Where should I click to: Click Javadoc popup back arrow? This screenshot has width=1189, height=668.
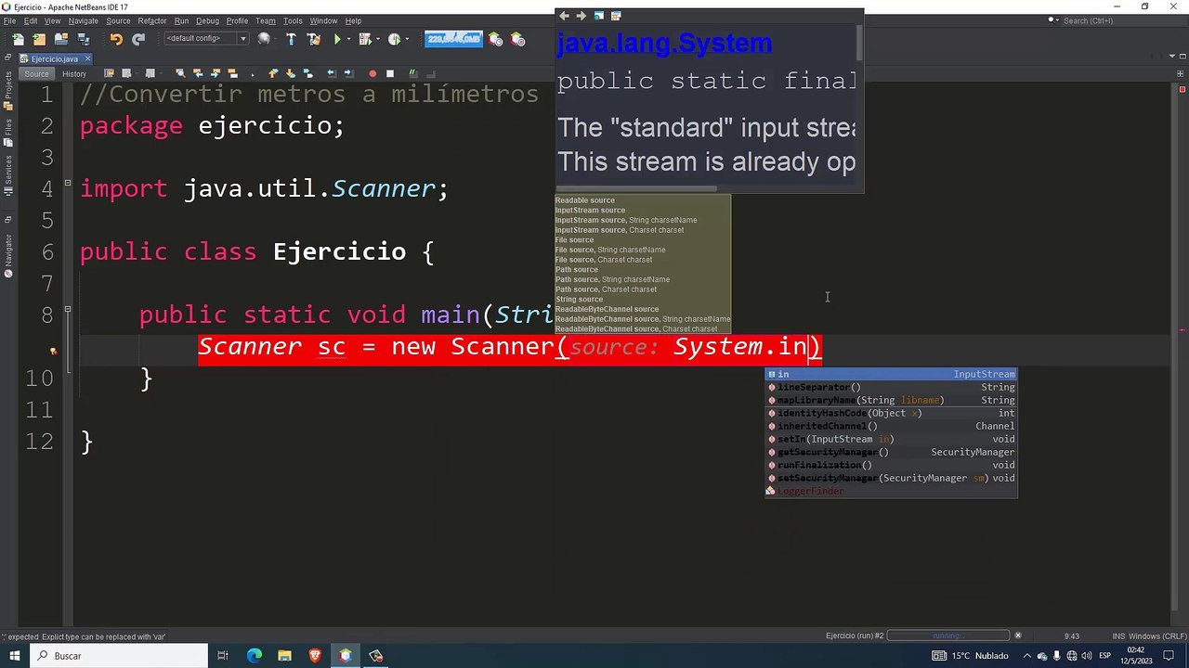[x=564, y=16]
